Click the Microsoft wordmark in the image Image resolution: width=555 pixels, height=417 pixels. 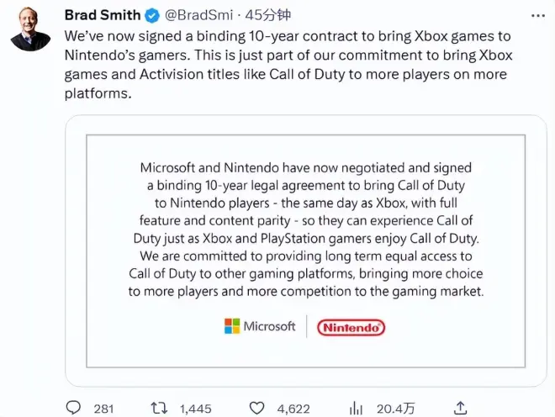269,326
